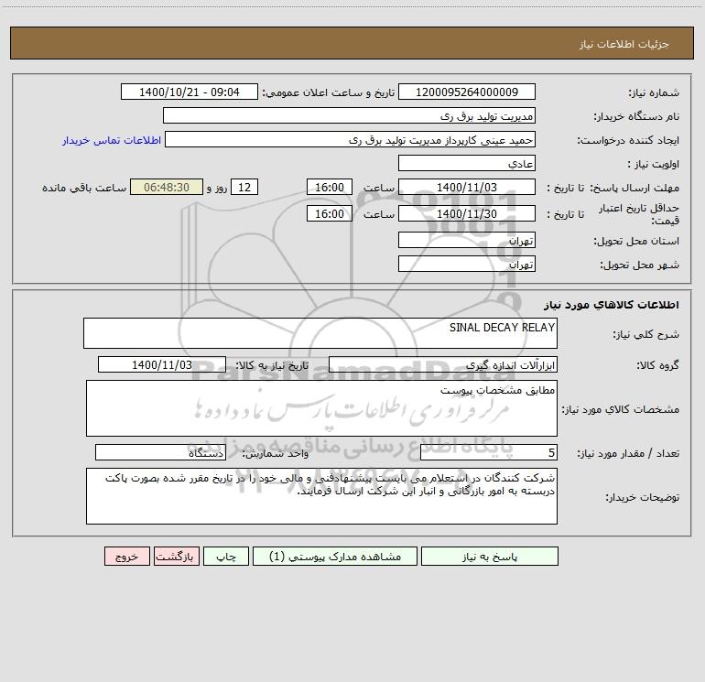Viewport: 705px width, 682px height.
Task: Click section title 'اطلاعات کالاهای مورد نیاز'
Action: point(611,305)
